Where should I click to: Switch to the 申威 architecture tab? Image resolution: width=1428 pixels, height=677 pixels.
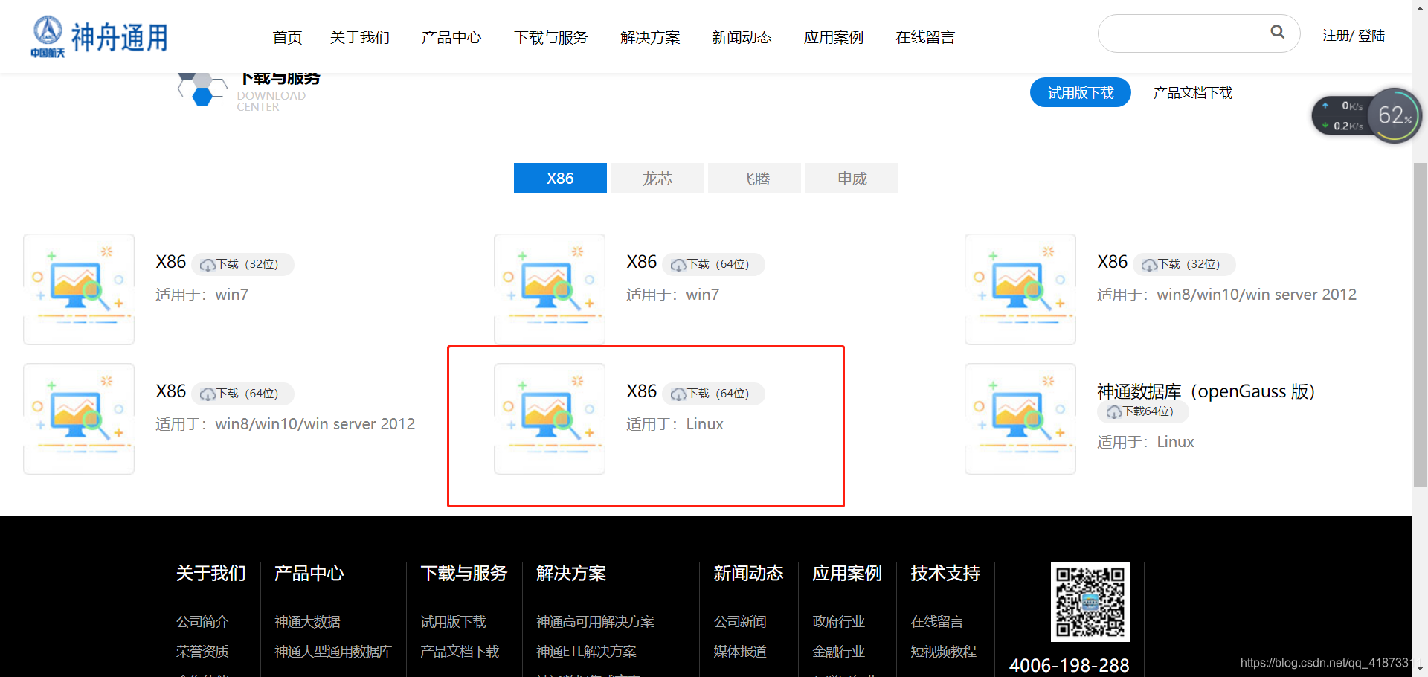tap(852, 178)
